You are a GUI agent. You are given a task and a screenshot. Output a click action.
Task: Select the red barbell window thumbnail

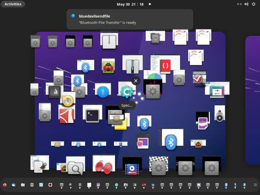(104, 164)
